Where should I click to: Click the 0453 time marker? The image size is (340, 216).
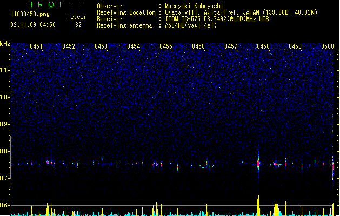(x=101, y=46)
